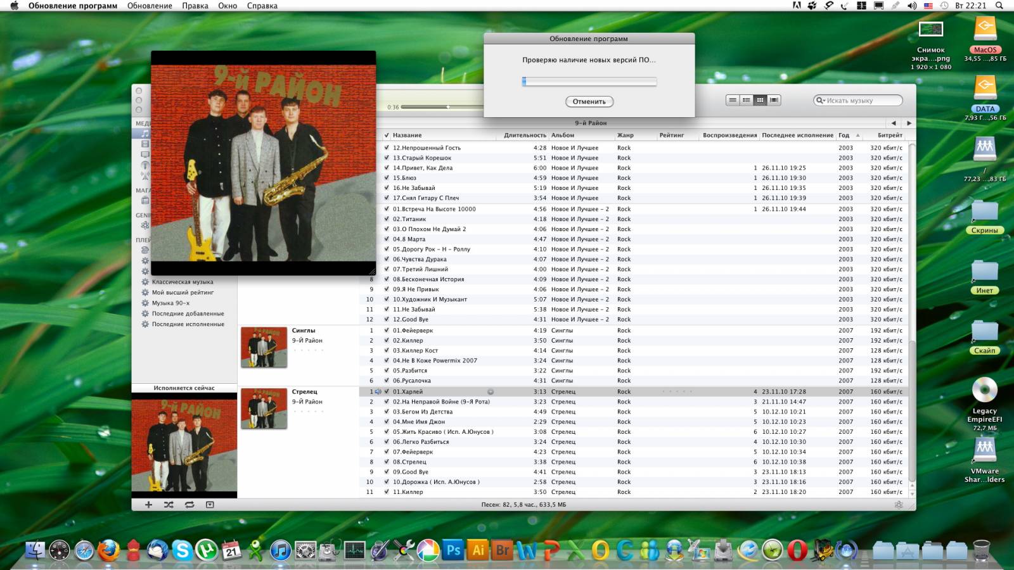The image size is (1014, 570).
Task: Open the input language flag menu
Action: pos(928,6)
